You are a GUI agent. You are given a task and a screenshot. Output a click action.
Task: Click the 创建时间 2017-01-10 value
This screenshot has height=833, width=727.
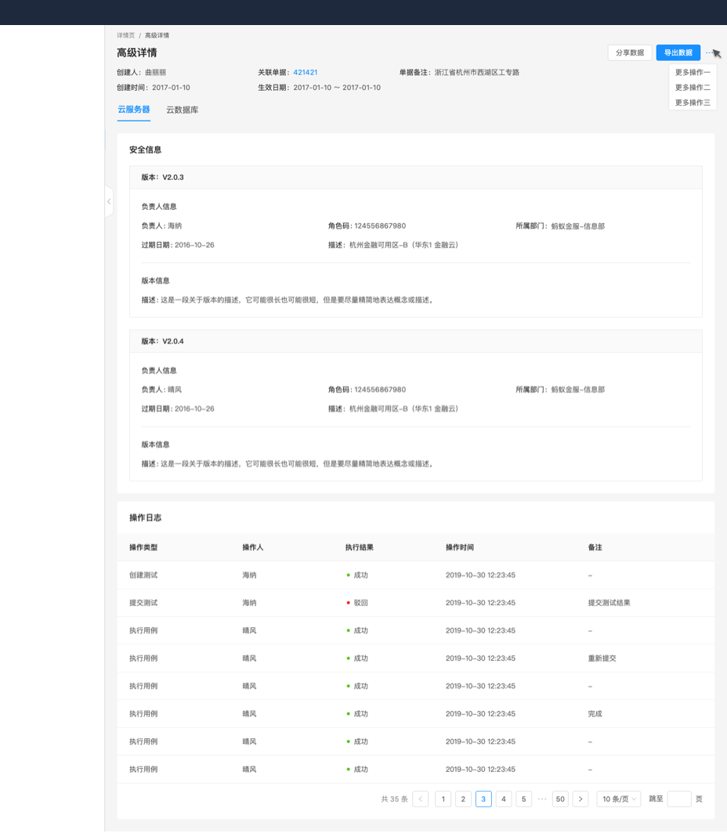171,87
